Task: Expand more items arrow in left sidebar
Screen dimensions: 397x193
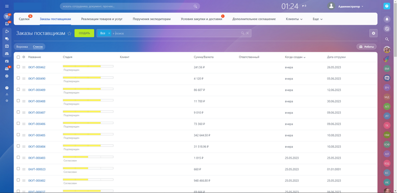Action: [7, 76]
